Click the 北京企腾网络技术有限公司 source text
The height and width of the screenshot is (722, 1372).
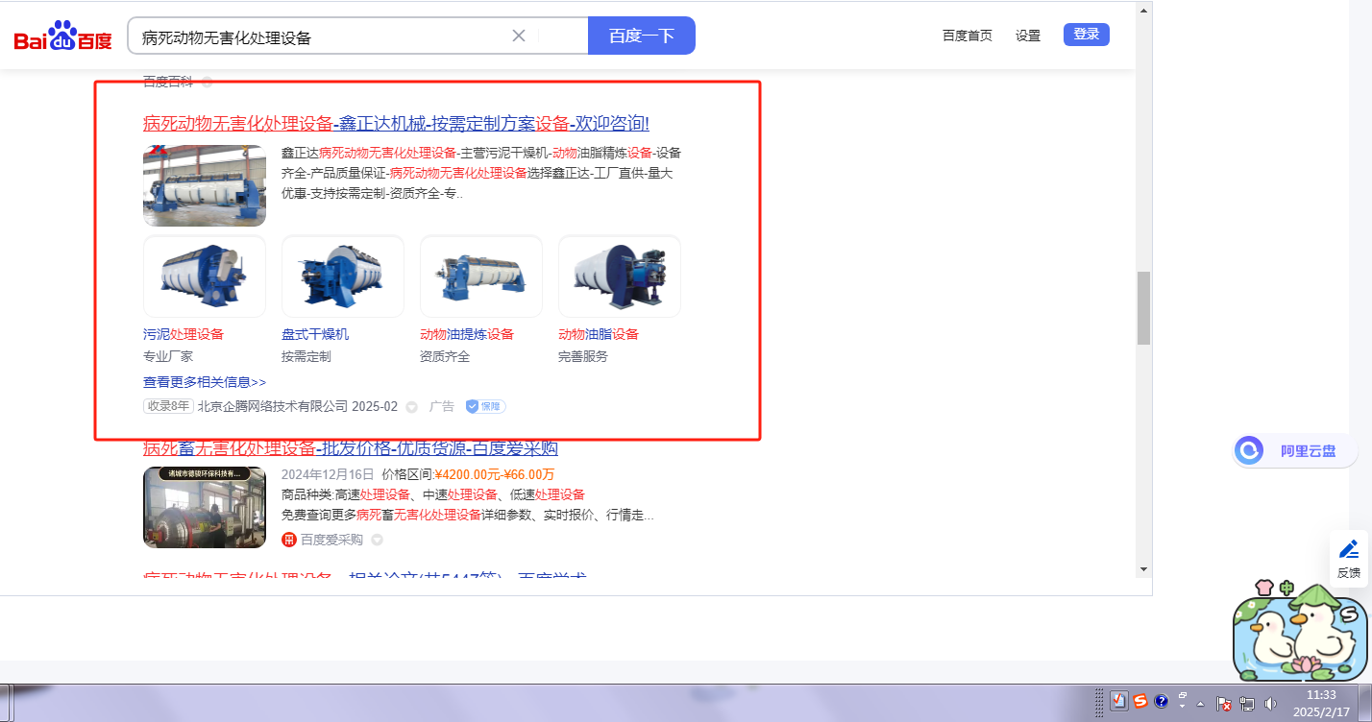click(274, 406)
